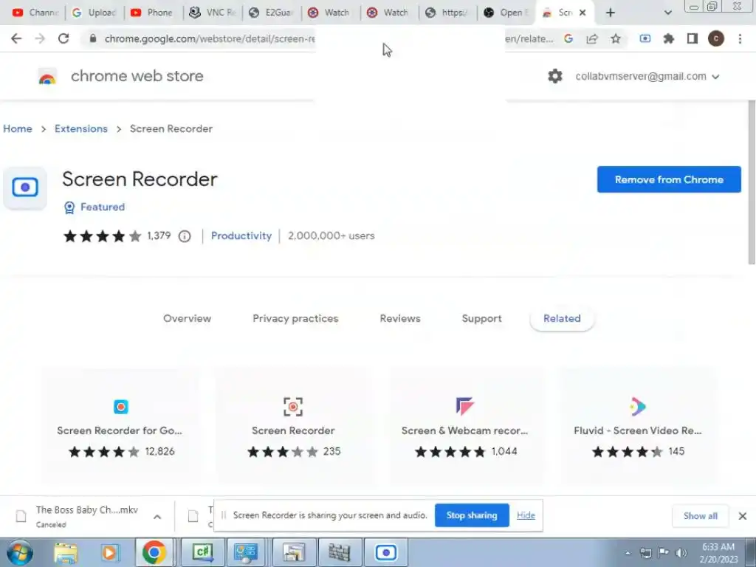Bookmark this page with the star icon
The height and width of the screenshot is (567, 756).
pos(616,38)
